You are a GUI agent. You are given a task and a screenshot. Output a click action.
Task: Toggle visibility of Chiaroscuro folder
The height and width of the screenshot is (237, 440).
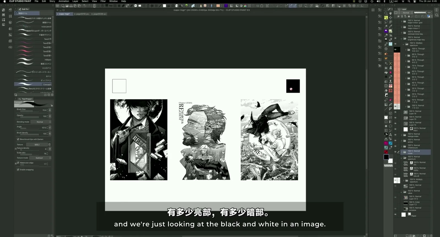[395, 146]
